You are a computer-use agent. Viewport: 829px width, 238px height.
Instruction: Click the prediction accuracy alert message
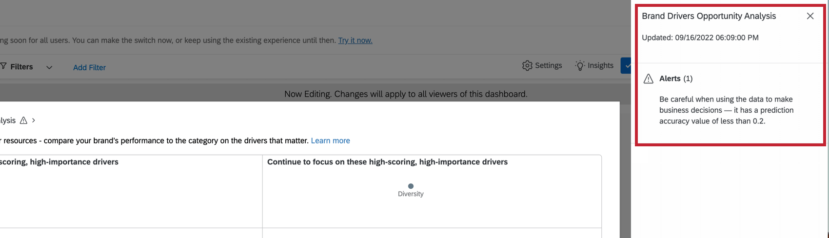726,110
